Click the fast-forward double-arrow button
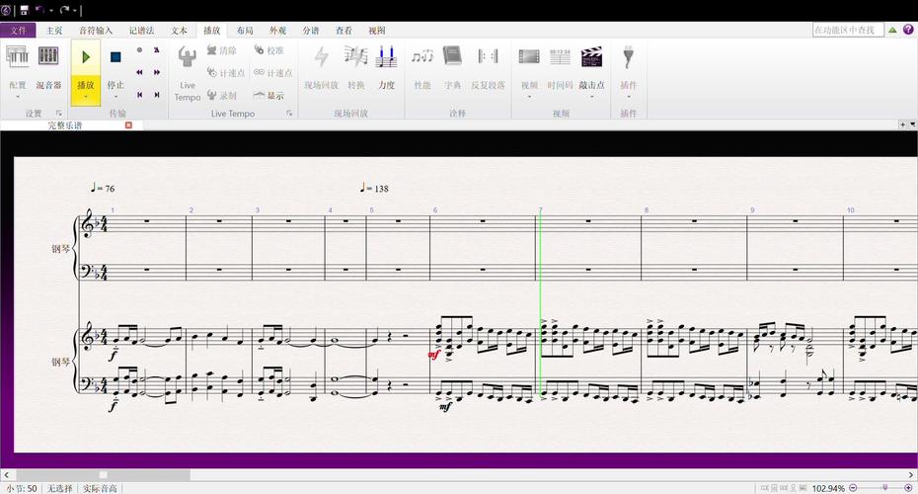The image size is (918, 494). 157,72
